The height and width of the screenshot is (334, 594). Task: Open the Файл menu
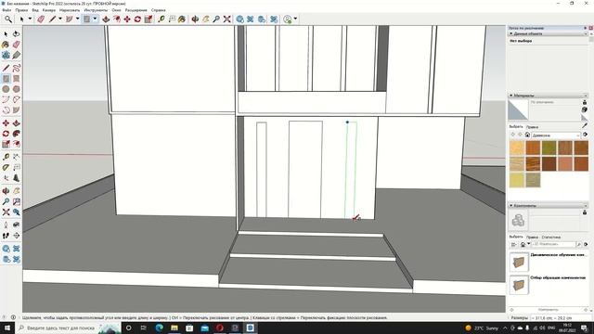(6, 10)
